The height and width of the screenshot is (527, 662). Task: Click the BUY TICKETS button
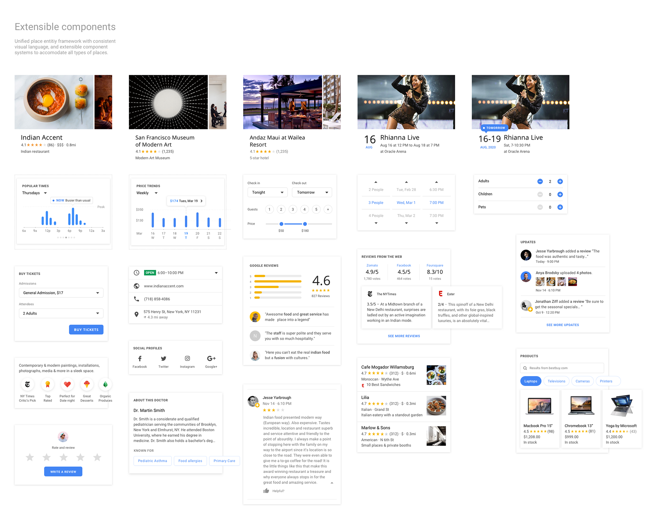(x=86, y=330)
